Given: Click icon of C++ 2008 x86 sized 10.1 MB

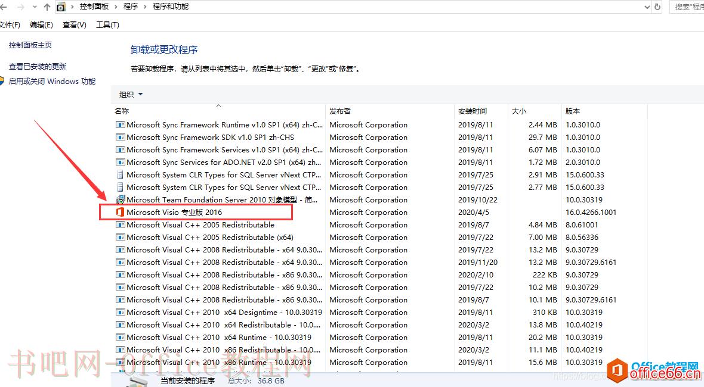Looking at the screenshot, I should click(120, 299).
